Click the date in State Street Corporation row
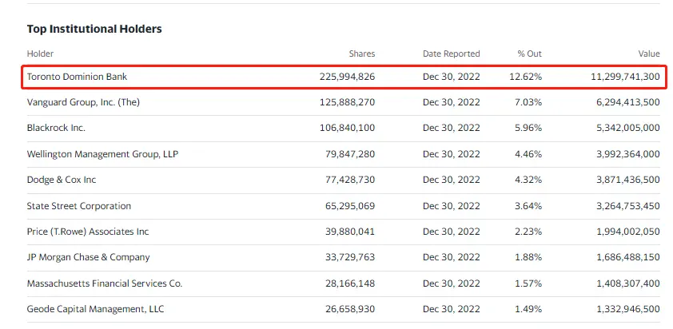 452,206
